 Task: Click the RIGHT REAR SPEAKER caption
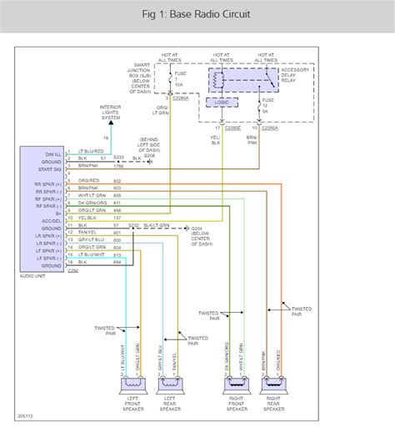(273, 404)
